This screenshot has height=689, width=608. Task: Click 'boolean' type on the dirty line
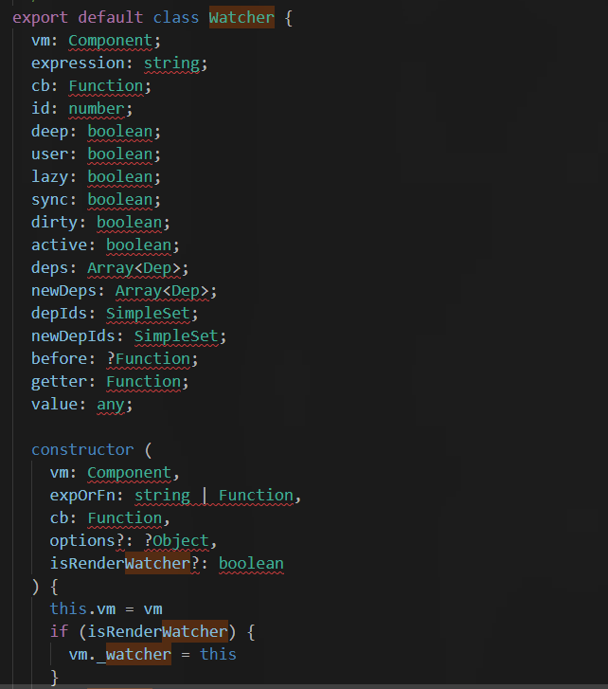(134, 222)
